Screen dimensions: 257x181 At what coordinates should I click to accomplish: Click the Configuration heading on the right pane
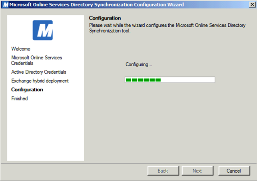click(x=105, y=18)
